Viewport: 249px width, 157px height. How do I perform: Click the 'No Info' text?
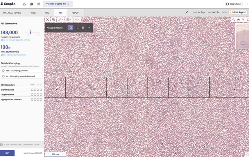click(216, 12)
